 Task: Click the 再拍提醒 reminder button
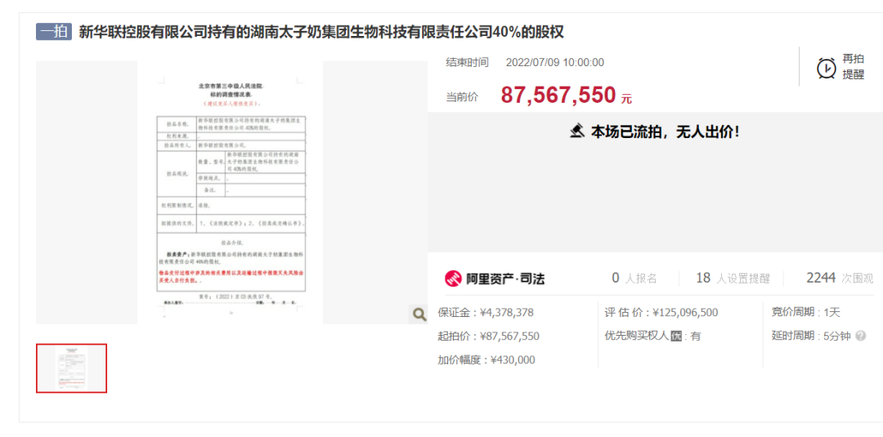[840, 67]
